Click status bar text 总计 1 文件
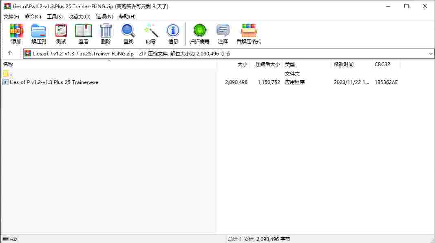The height and width of the screenshot is (243, 435). (x=241, y=239)
